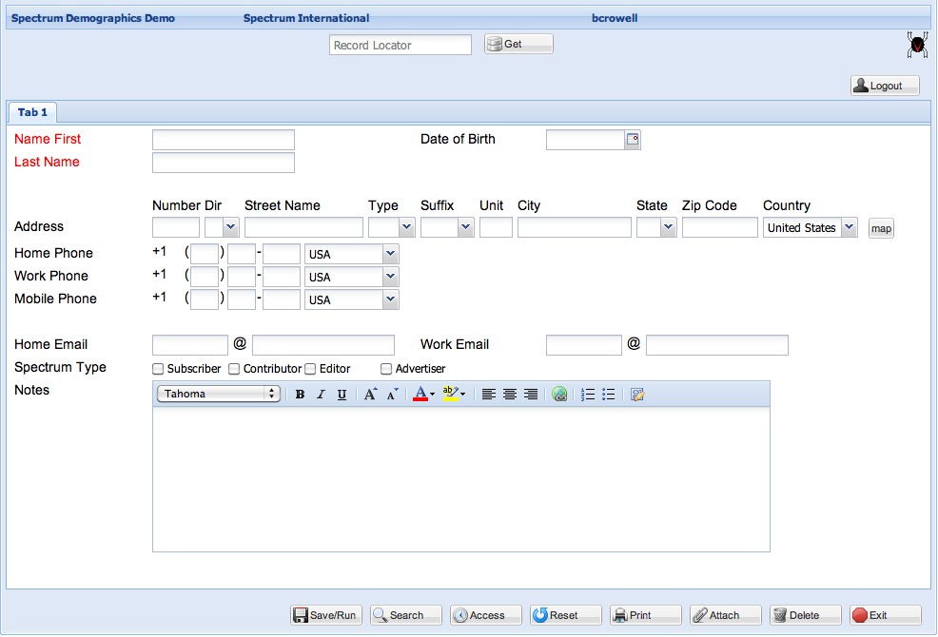Image resolution: width=938 pixels, height=637 pixels.
Task: Focus Home Email domain field
Action: click(x=323, y=345)
